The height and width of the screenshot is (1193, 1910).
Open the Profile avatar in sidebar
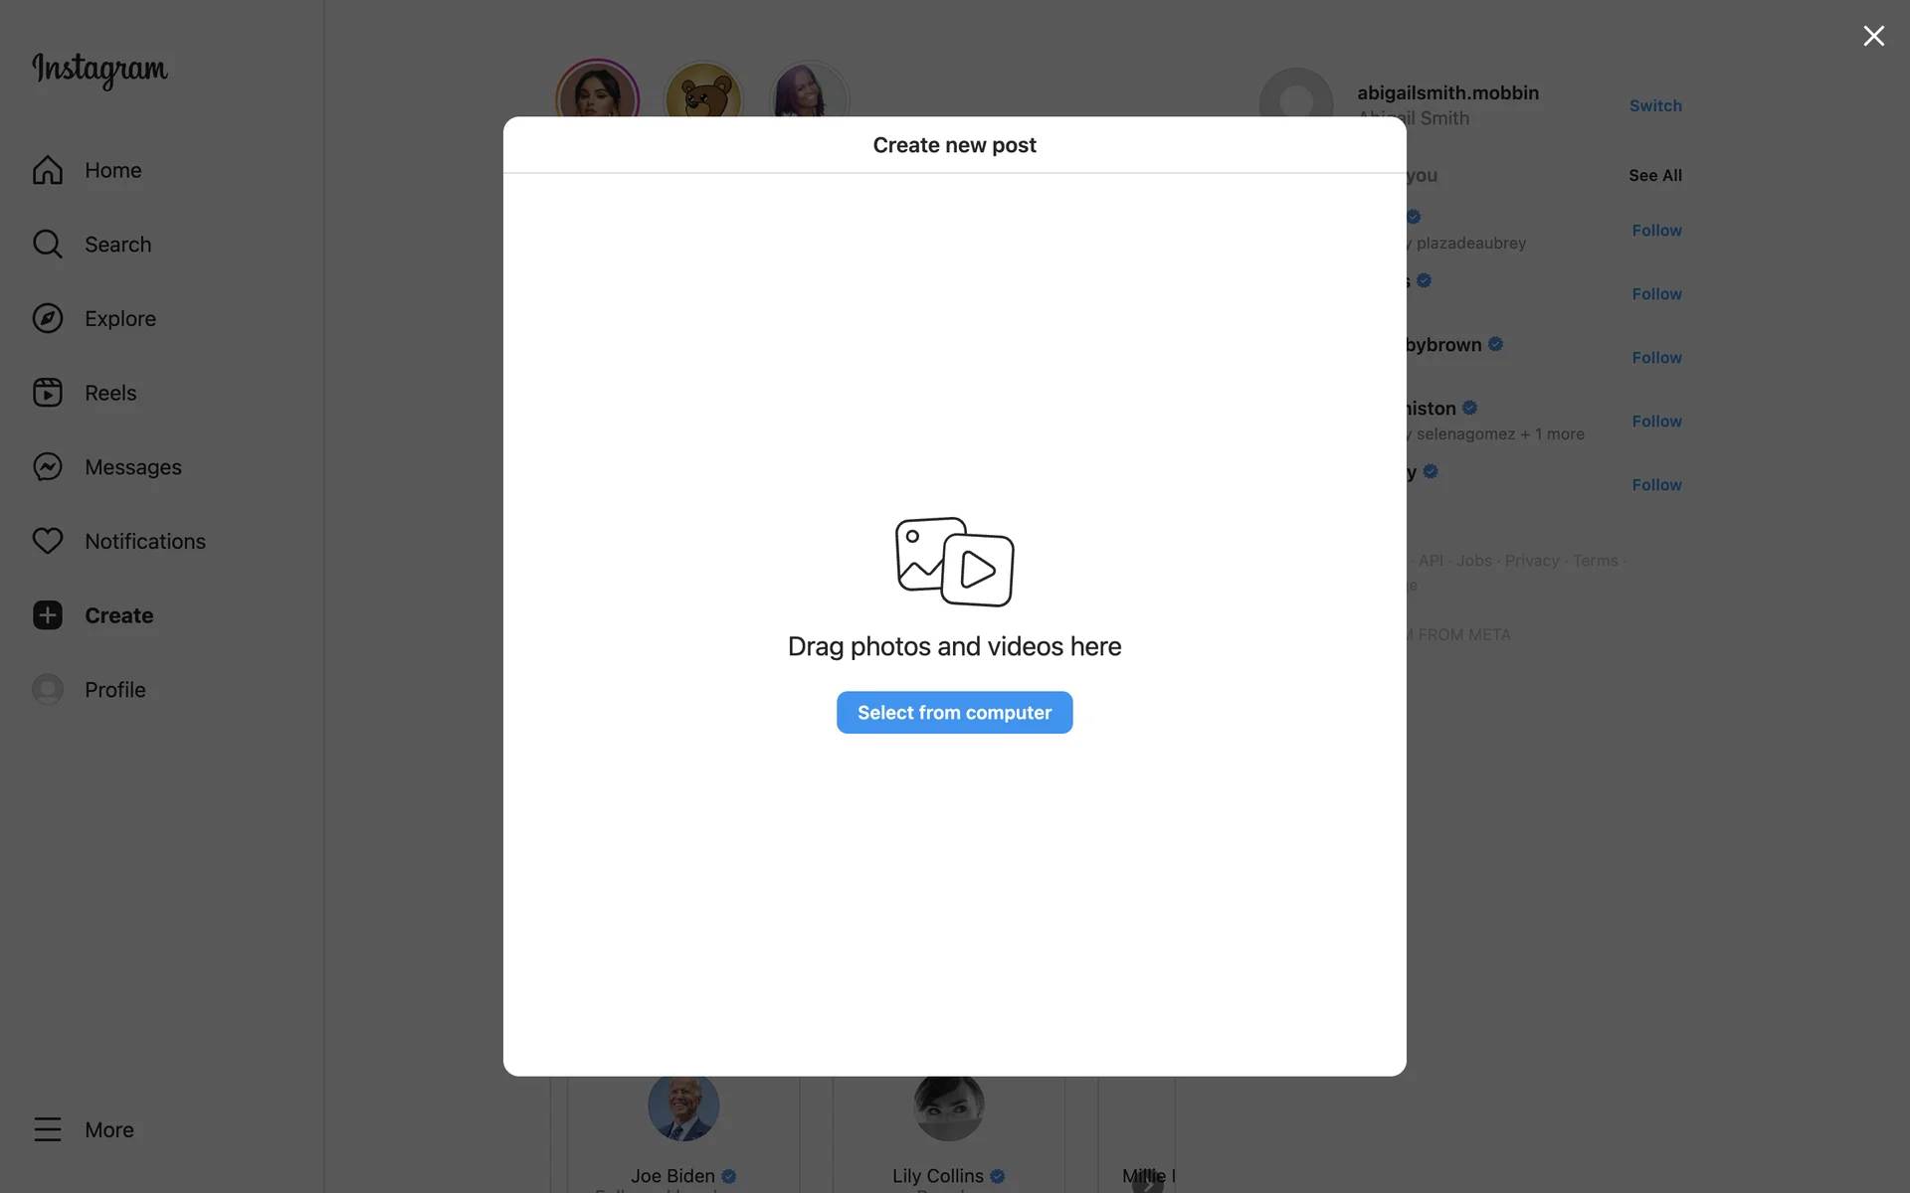pyautogui.click(x=47, y=689)
